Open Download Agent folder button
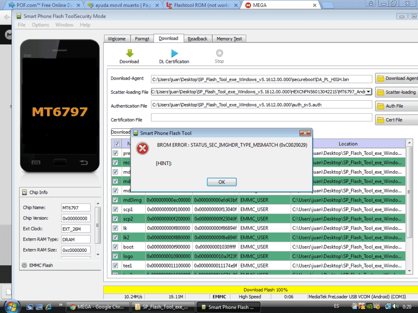 (x=397, y=78)
